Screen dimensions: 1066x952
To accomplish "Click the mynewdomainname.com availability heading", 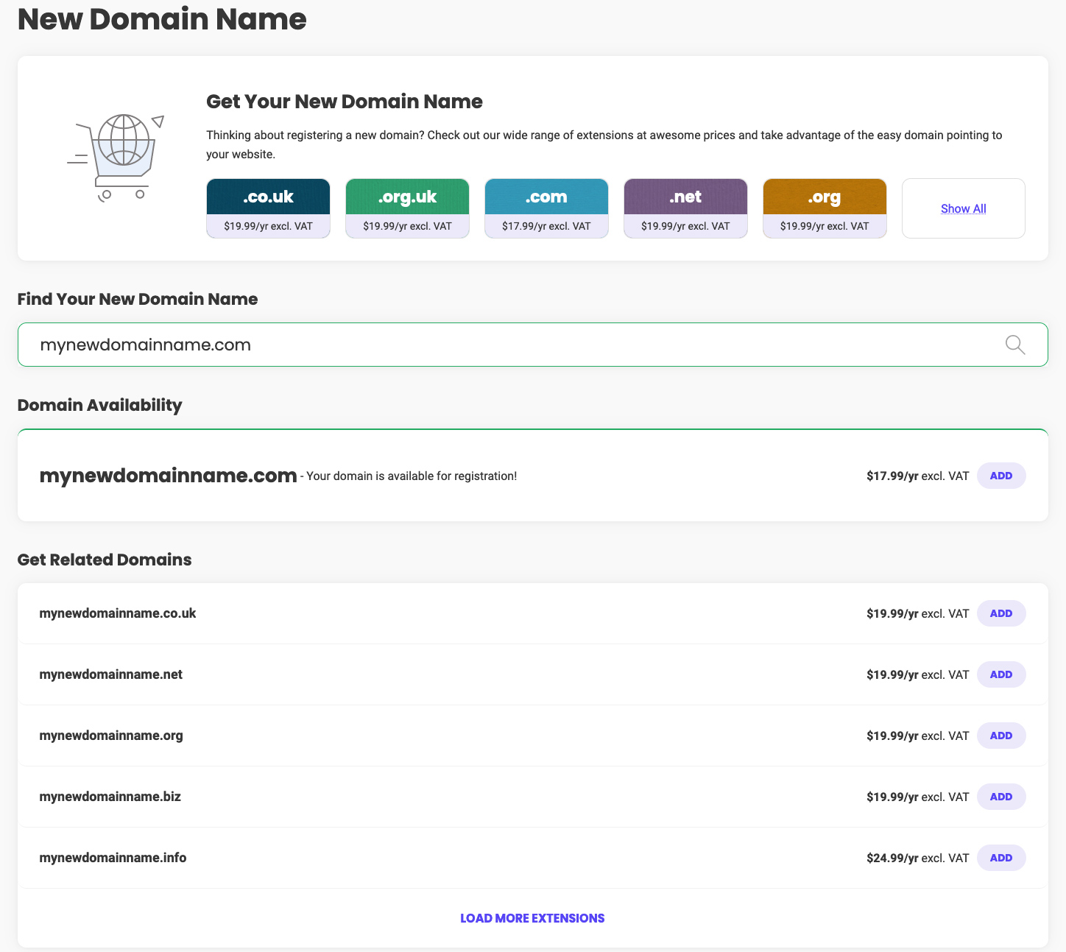I will point(168,476).
